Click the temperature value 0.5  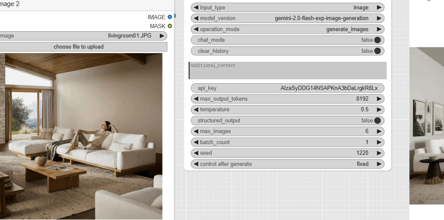[x=365, y=110]
